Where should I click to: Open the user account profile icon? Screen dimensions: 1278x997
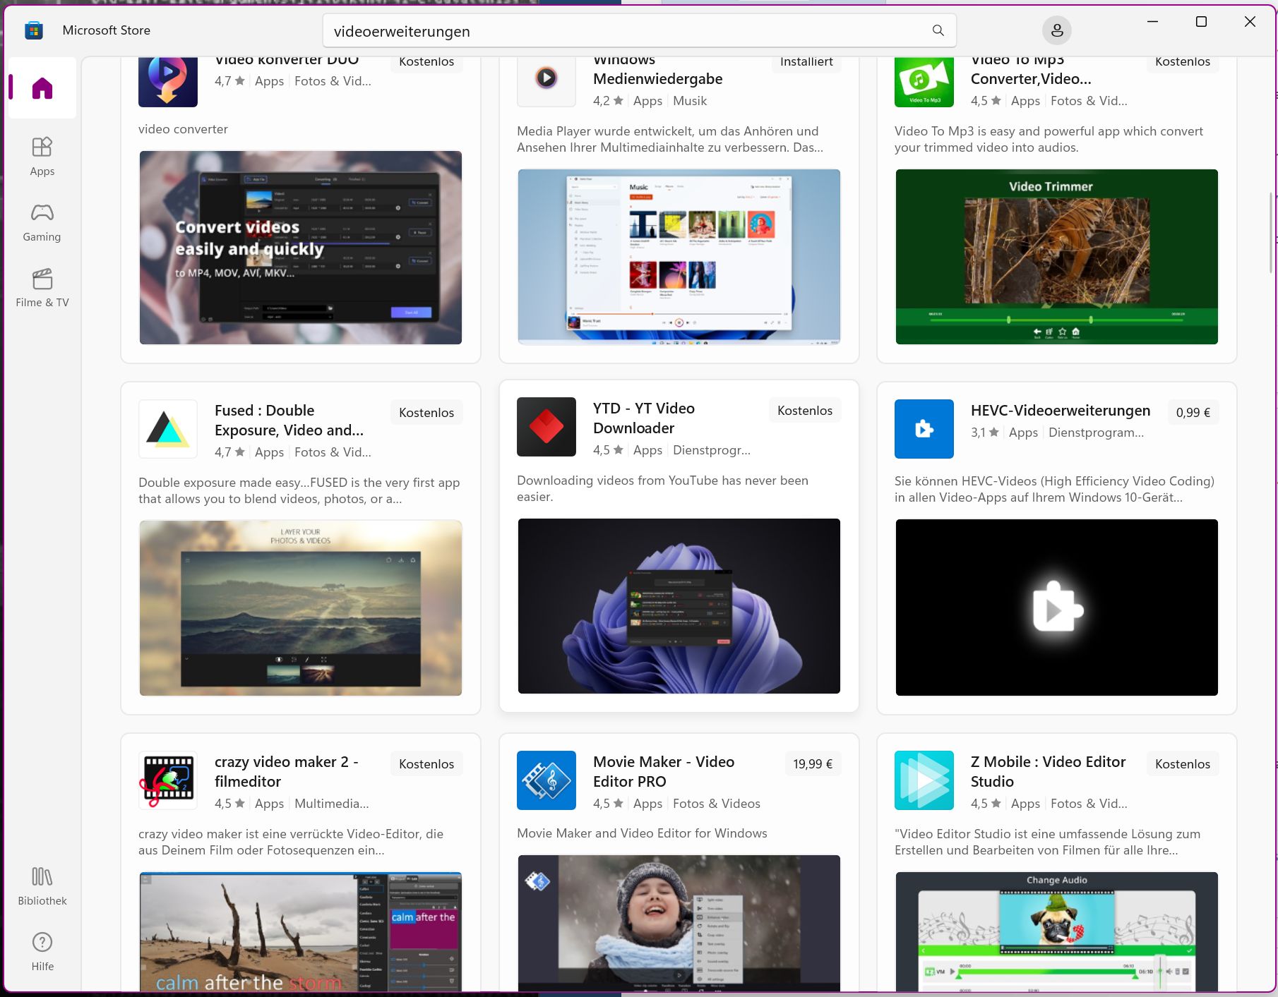tap(1057, 30)
